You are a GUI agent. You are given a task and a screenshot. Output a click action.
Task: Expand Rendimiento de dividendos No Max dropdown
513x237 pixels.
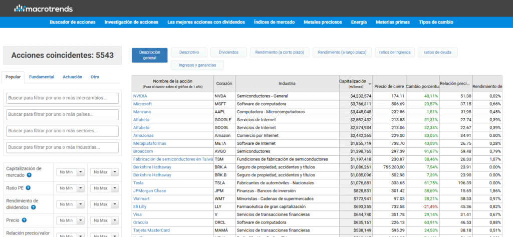tap(115, 204)
